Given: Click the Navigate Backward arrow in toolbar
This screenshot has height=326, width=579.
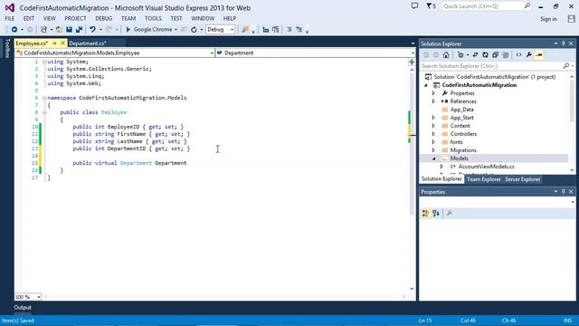Looking at the screenshot, I should pyautogui.click(x=14, y=30).
